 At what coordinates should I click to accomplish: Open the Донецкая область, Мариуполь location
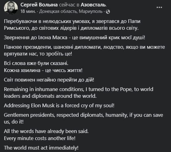tap(71, 11)
